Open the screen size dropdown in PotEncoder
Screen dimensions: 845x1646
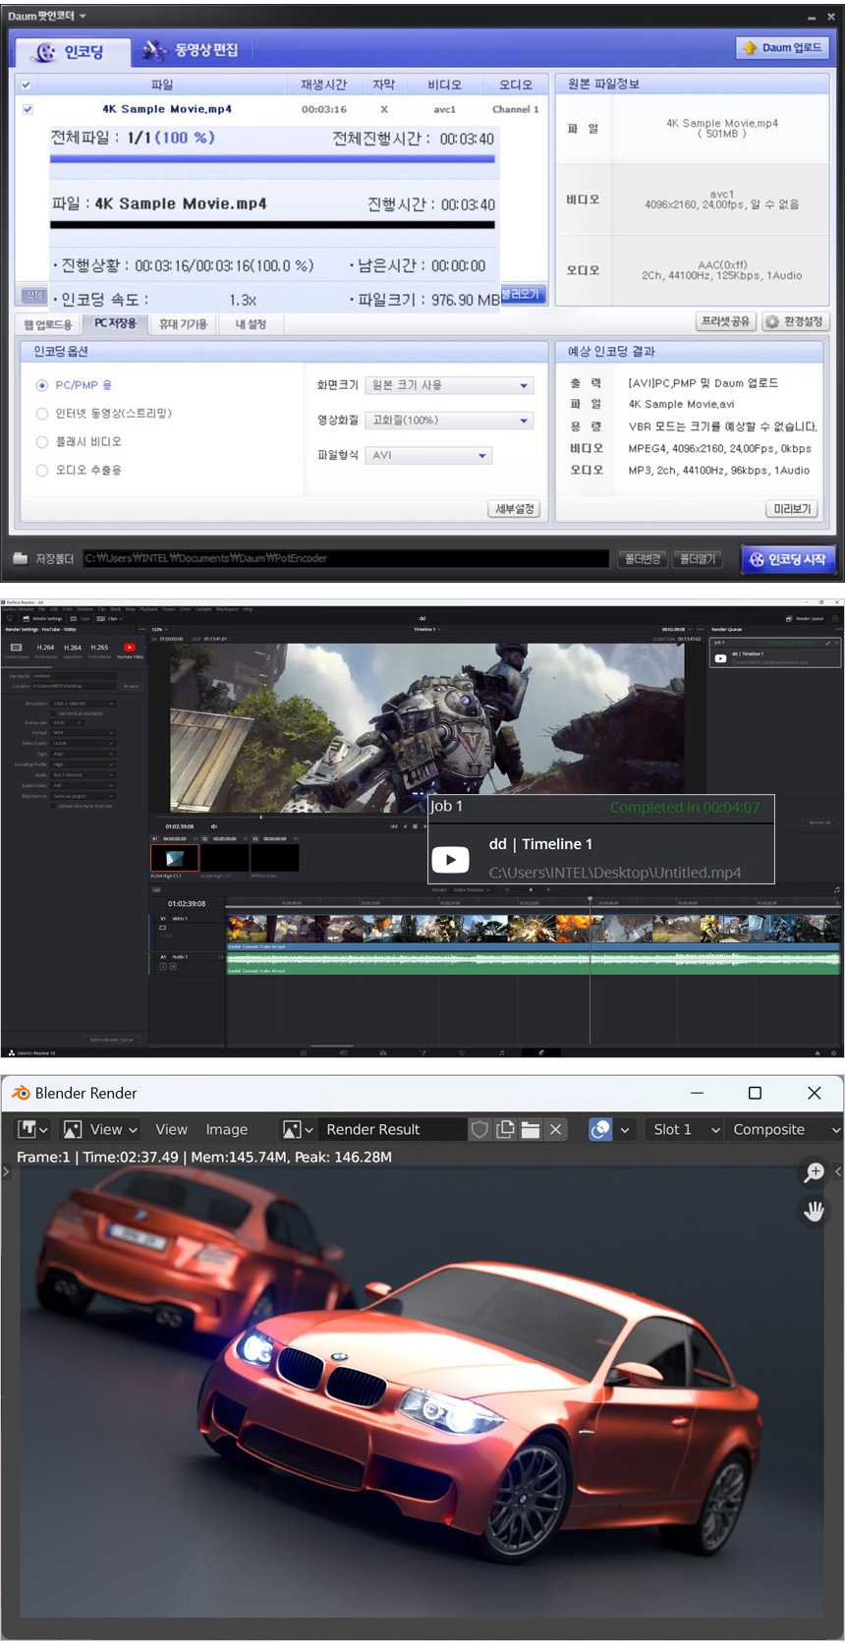(x=449, y=385)
